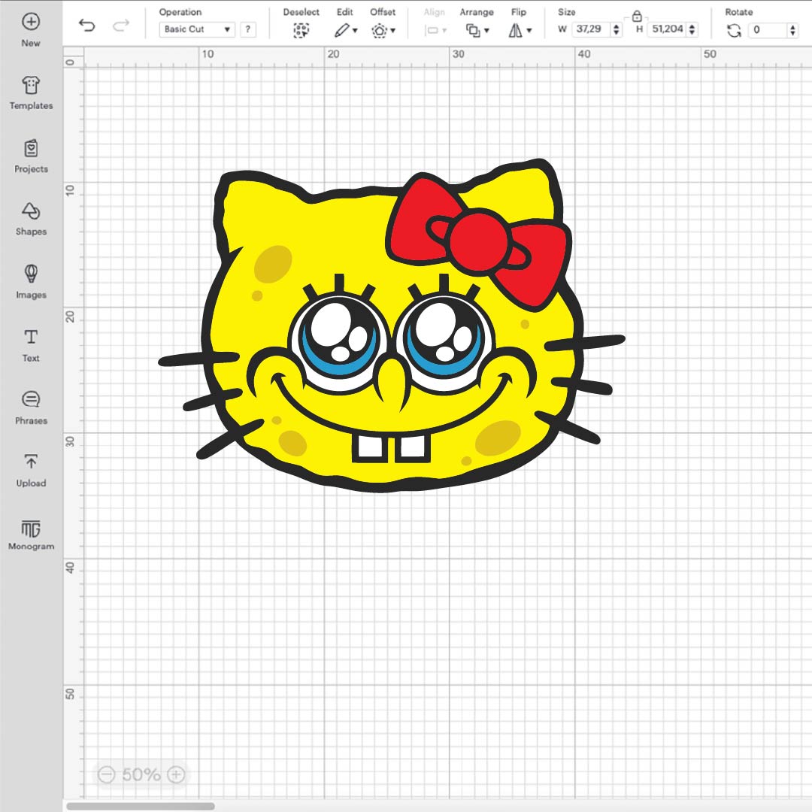The height and width of the screenshot is (812, 812).
Task: Click the Redo arrow
Action: click(x=120, y=26)
